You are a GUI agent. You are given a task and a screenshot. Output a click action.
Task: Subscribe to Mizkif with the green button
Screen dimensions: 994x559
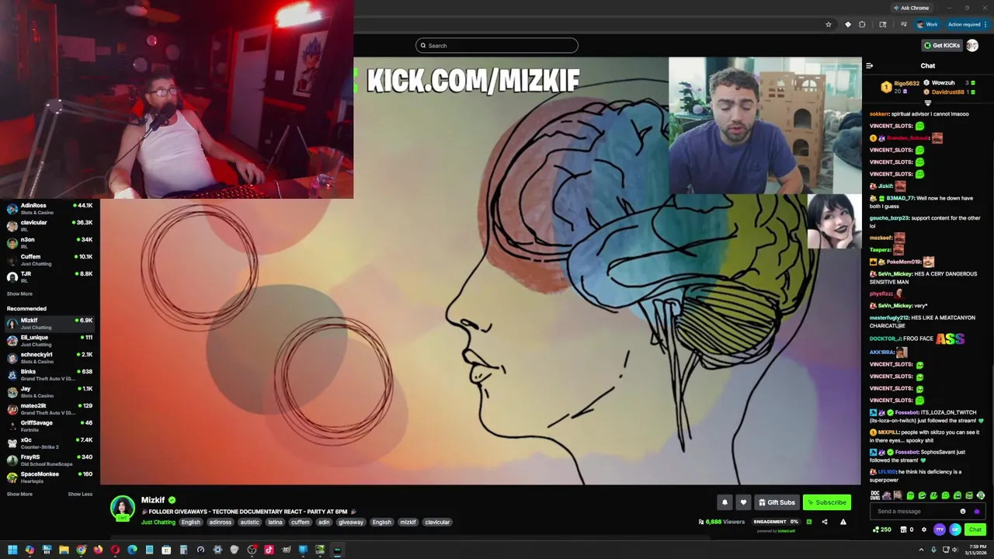pyautogui.click(x=827, y=502)
